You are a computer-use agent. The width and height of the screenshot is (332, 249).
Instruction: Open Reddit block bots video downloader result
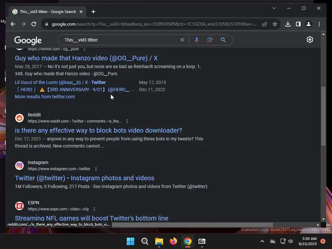pos(99,130)
